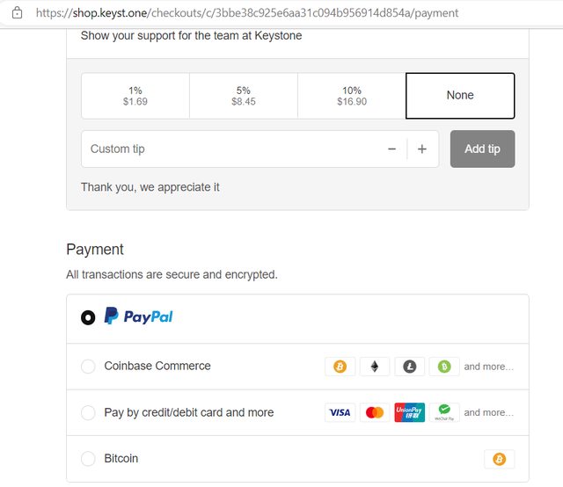Increase custom tip with plus button

[422, 149]
